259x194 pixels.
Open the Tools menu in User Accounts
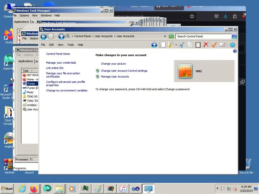click(71, 45)
